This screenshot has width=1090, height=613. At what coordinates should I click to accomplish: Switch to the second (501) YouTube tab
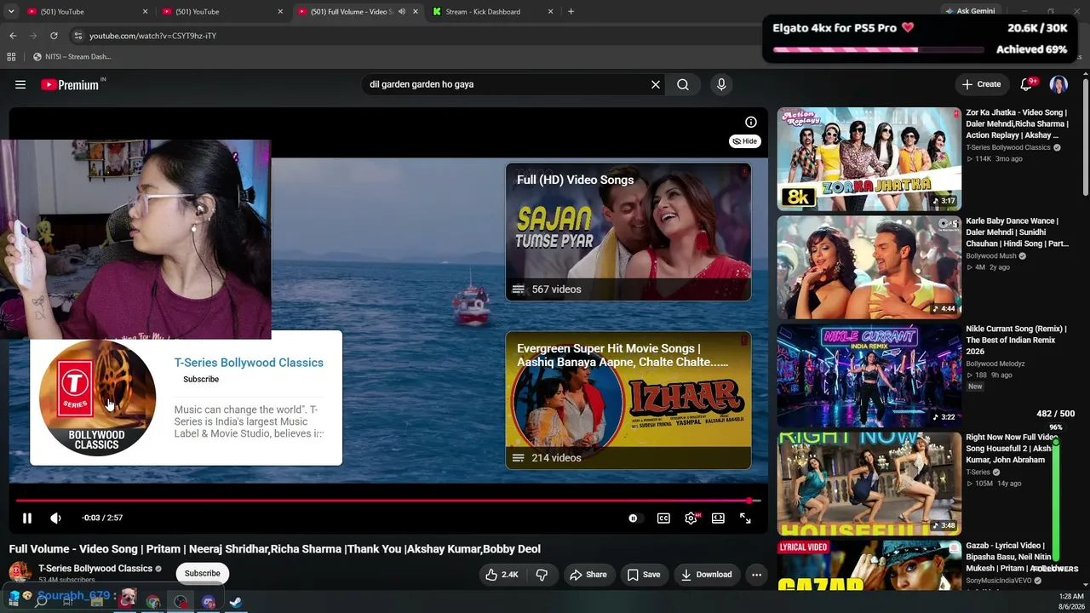pyautogui.click(x=220, y=12)
